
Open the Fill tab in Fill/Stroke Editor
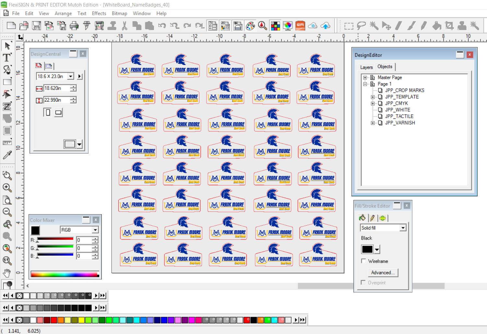point(362,218)
